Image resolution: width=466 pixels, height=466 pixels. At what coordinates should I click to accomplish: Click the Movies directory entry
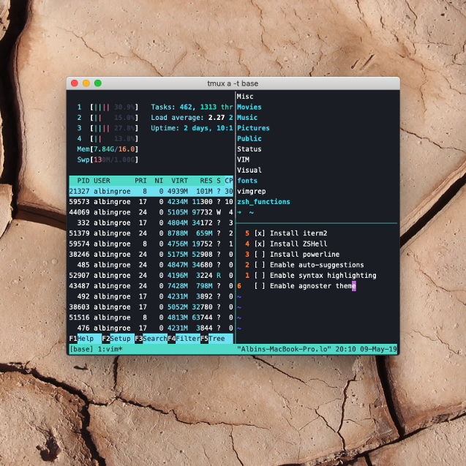point(249,107)
